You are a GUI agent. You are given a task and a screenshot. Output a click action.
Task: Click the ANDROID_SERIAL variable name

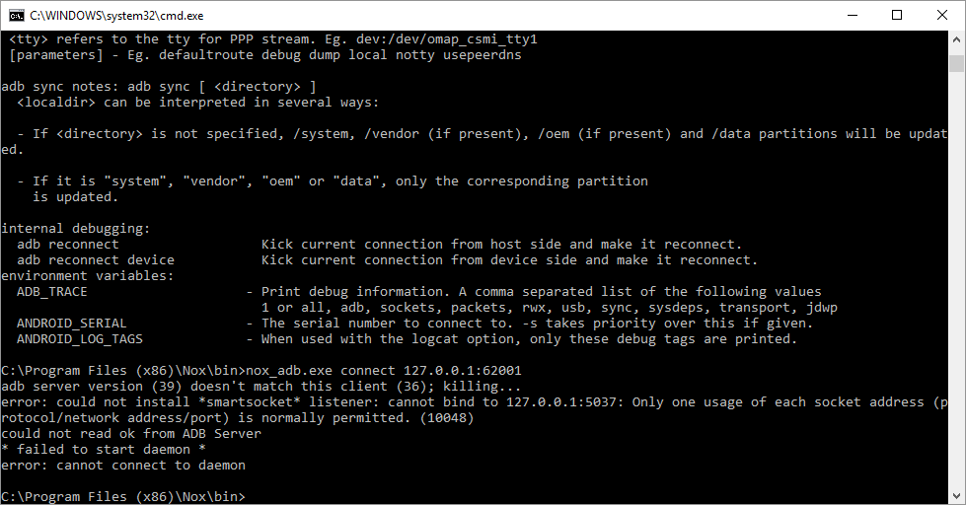[x=71, y=324]
